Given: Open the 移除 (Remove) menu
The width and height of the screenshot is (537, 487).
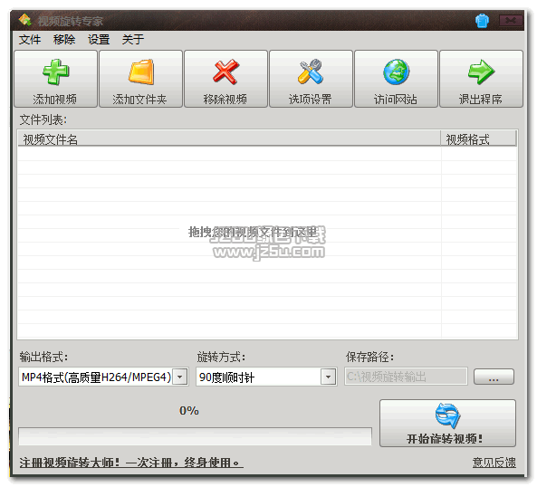Looking at the screenshot, I should coord(64,39).
